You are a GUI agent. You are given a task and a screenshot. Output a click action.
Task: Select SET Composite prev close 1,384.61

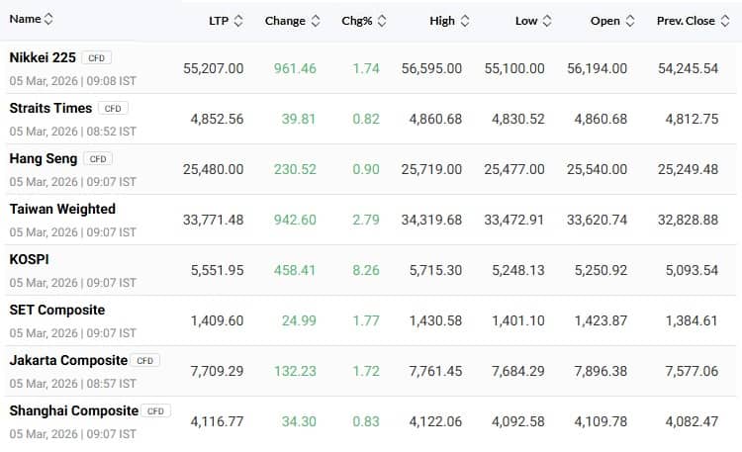point(692,320)
